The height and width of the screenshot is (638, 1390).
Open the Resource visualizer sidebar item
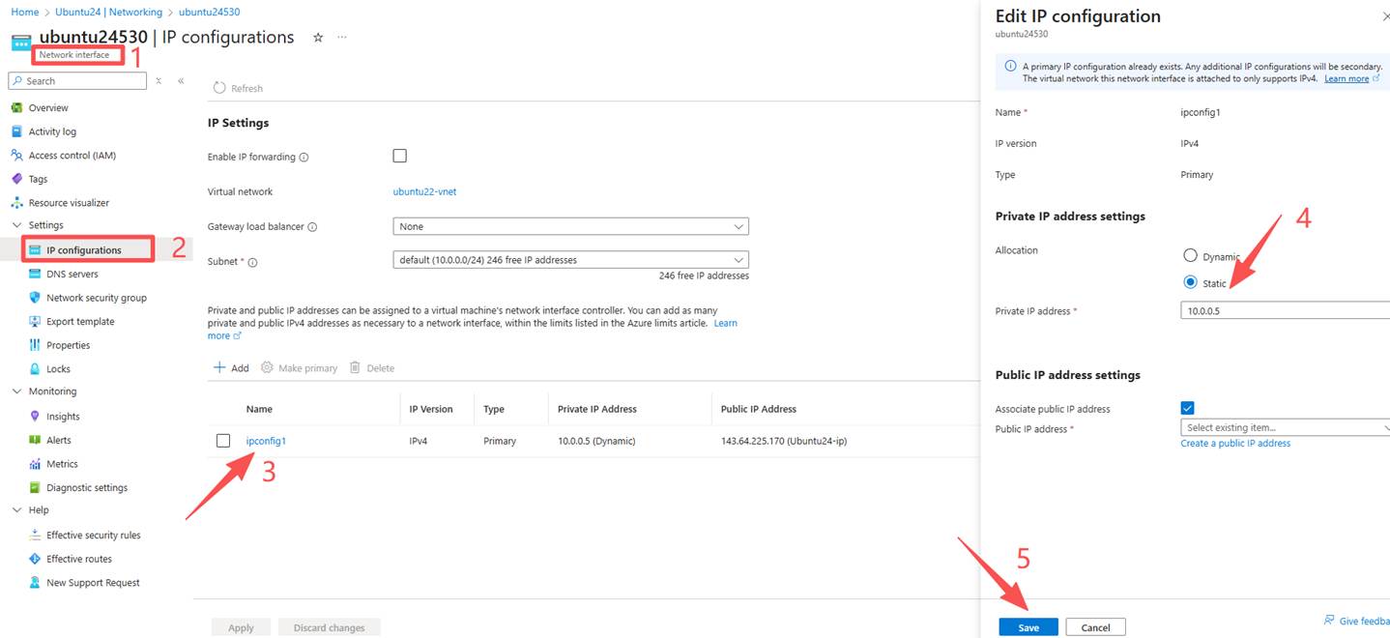coord(68,203)
